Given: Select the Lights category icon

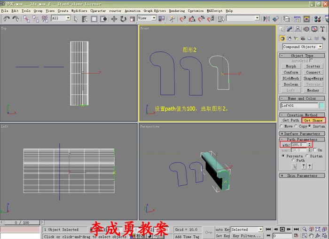Looking at the screenshot, I should point(296,39).
